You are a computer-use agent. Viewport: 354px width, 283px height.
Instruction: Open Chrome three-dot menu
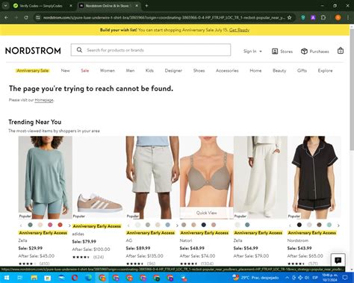[348, 17]
